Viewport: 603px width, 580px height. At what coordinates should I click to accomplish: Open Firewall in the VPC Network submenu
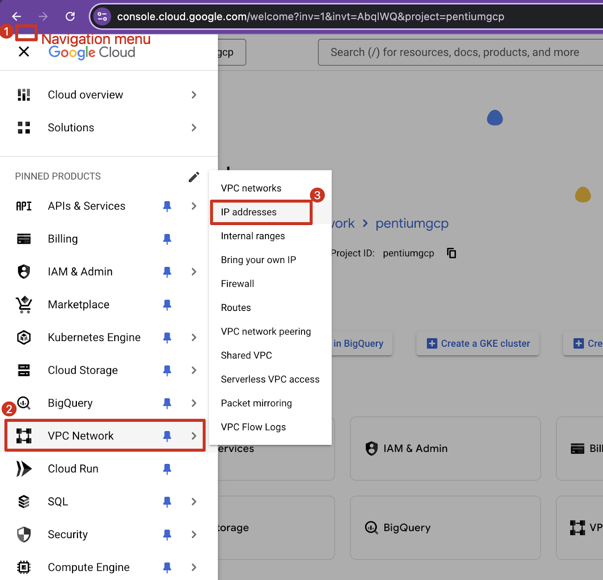click(237, 284)
